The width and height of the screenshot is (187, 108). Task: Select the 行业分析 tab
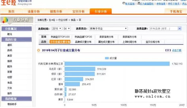tap(101, 11)
